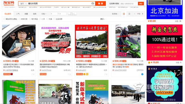Image resolution: width=185 pixels, height=104 pixels.
Task: Expand the 更多 filter options
Action: (103, 19)
